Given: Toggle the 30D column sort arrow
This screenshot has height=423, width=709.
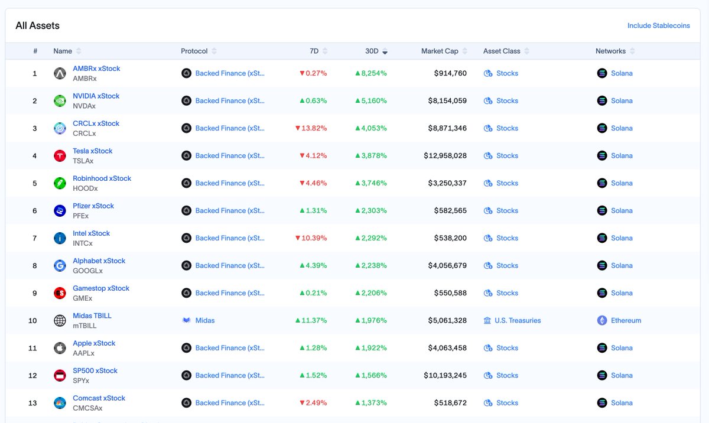Looking at the screenshot, I should coord(385,51).
